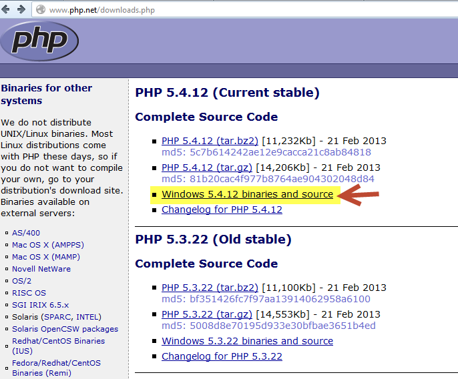Open SGI IRIX 6.5.x link

[x=40, y=305]
